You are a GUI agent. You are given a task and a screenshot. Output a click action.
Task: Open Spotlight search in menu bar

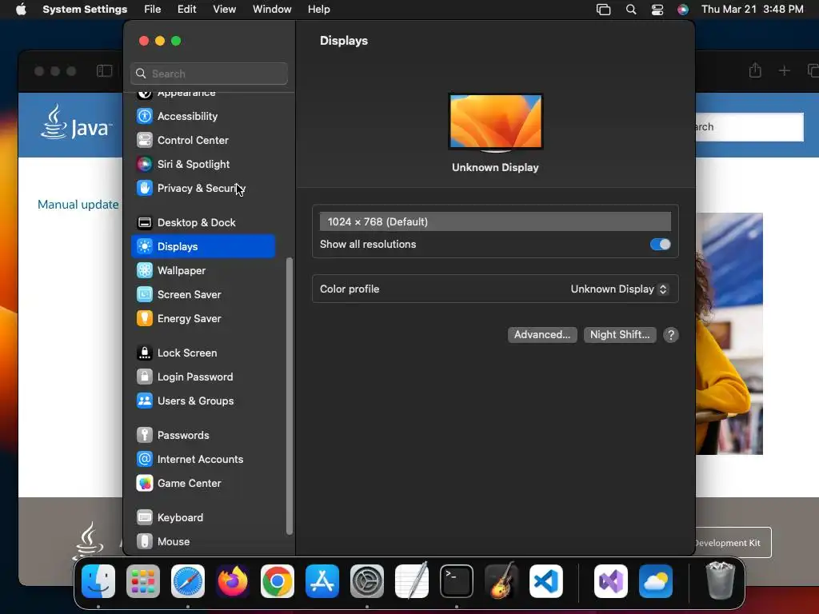point(631,10)
